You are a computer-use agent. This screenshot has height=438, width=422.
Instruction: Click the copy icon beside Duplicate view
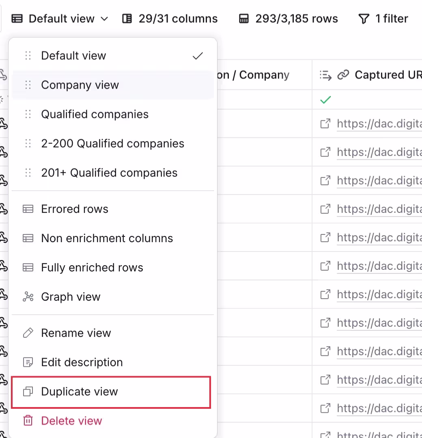point(28,392)
